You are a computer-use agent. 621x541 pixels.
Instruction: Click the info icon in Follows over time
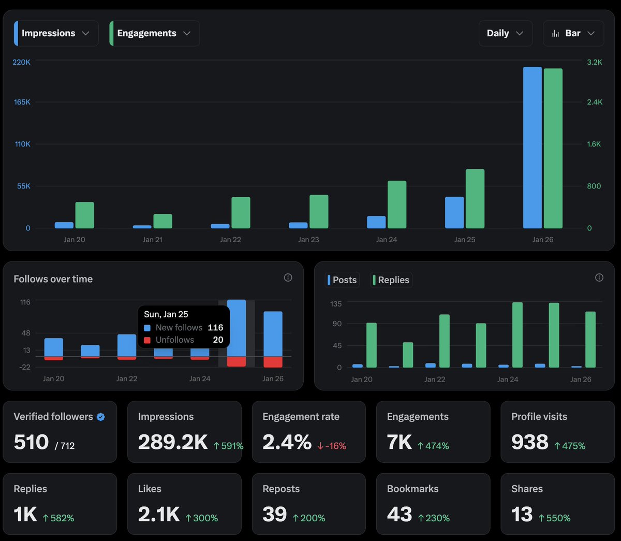coord(288,277)
